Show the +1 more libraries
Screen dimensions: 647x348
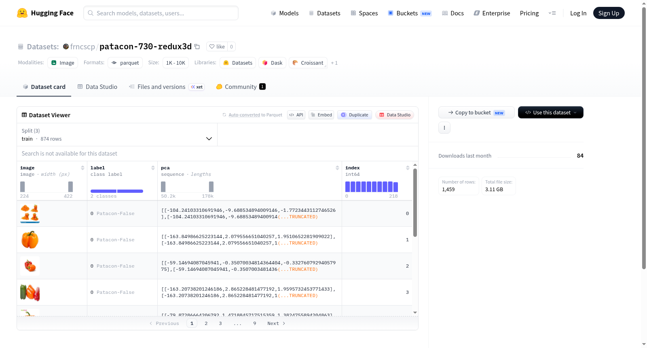[334, 63]
